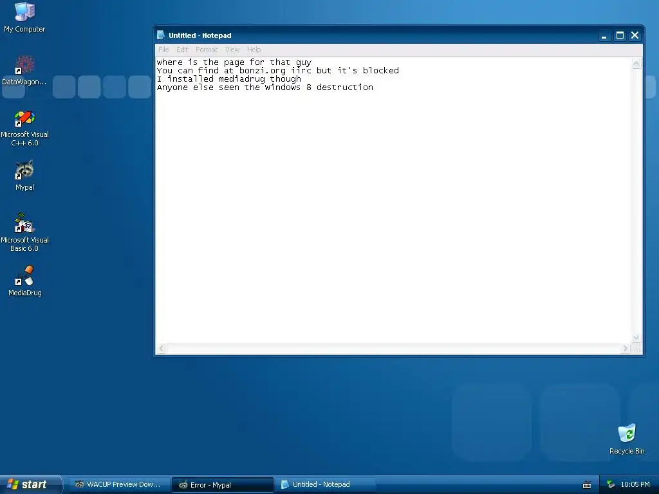Image resolution: width=659 pixels, height=494 pixels.
Task: Click line 'I installed mediadrug though'
Action: (x=229, y=79)
